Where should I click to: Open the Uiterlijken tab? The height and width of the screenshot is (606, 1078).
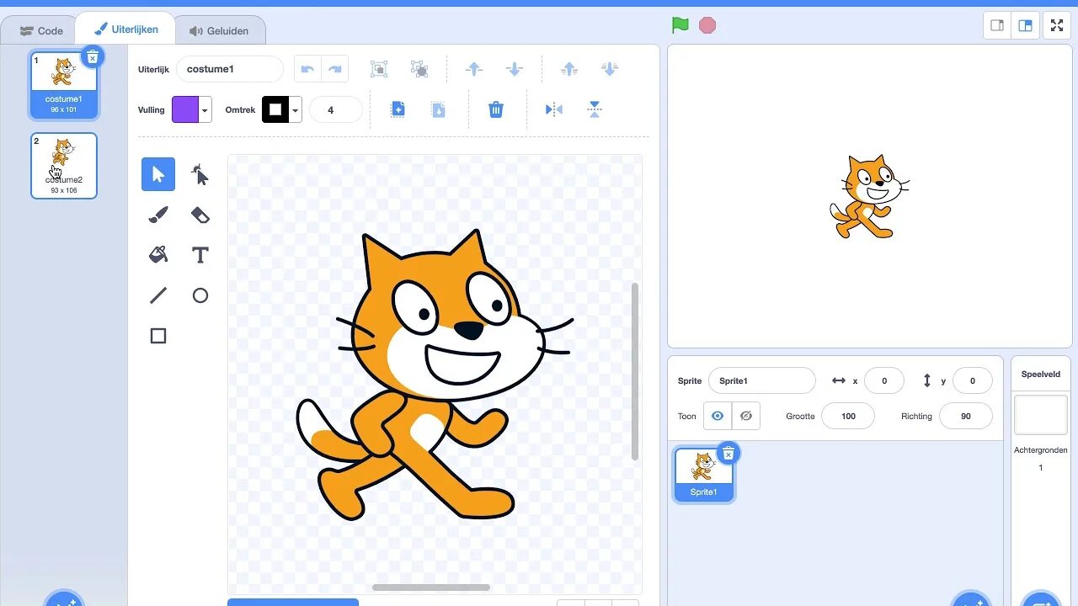tap(126, 29)
